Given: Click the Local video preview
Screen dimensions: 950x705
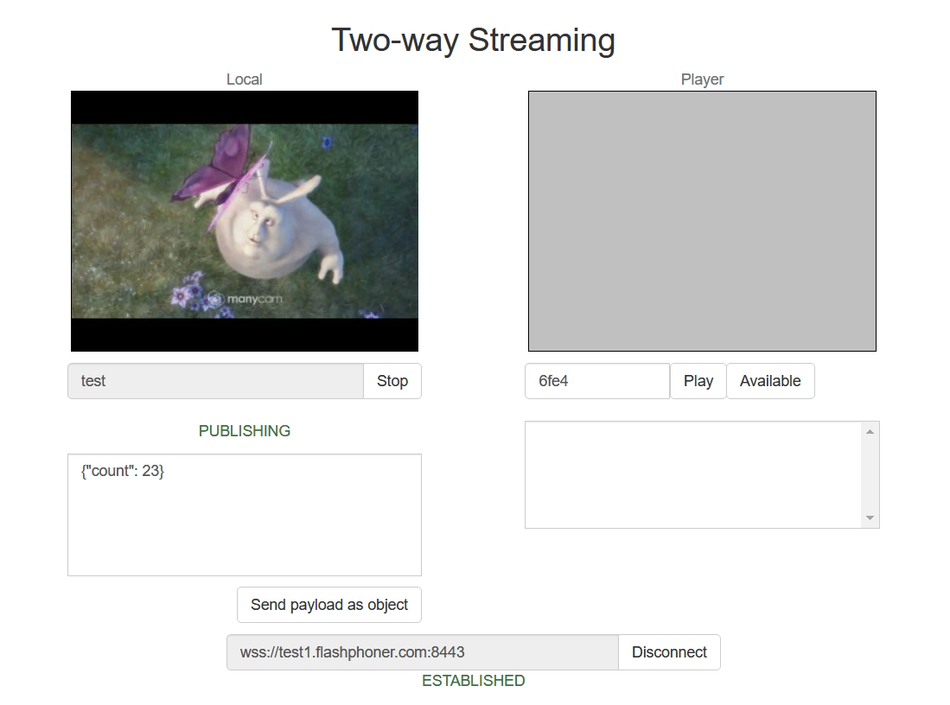Looking at the screenshot, I should [245, 221].
